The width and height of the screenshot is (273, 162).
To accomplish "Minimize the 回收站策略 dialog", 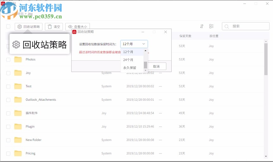I will [143, 32].
